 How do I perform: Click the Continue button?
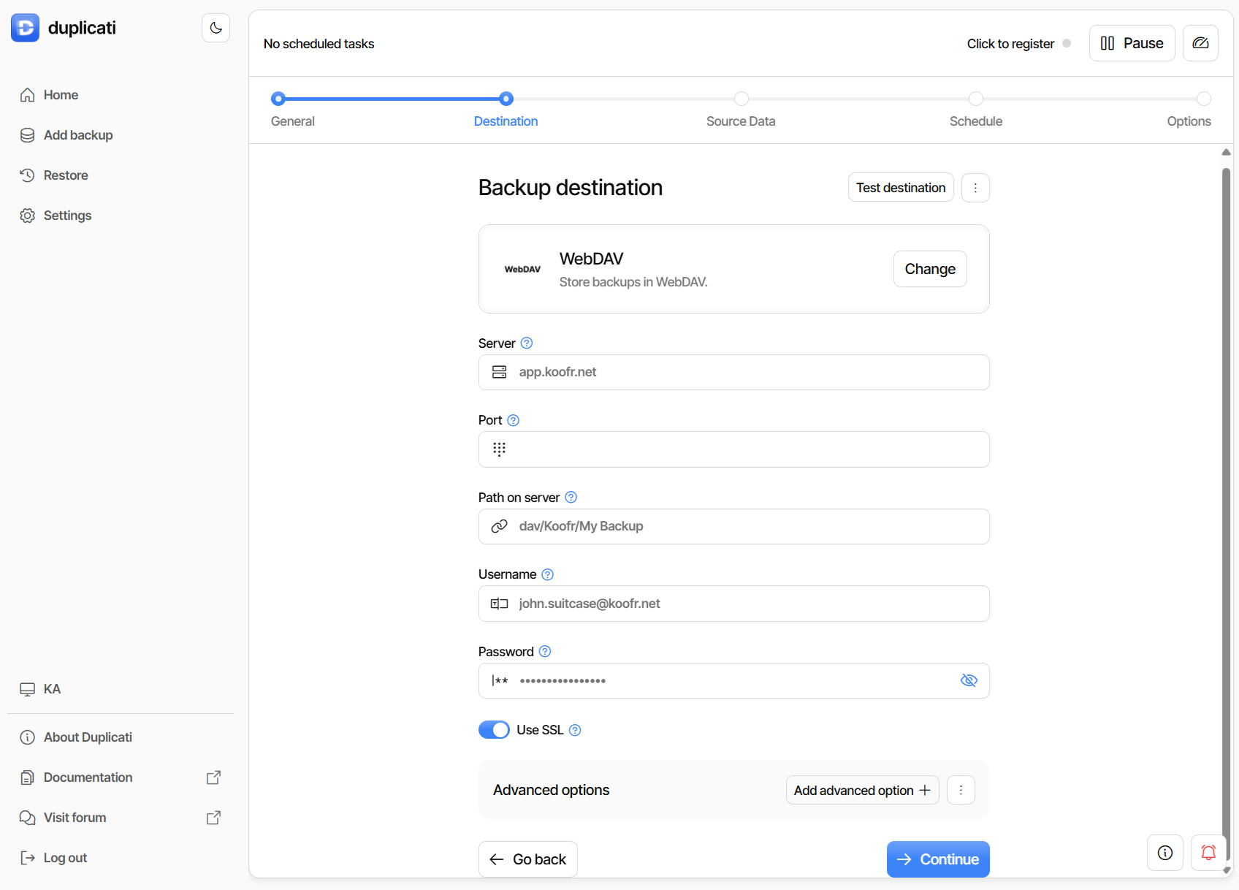938,859
